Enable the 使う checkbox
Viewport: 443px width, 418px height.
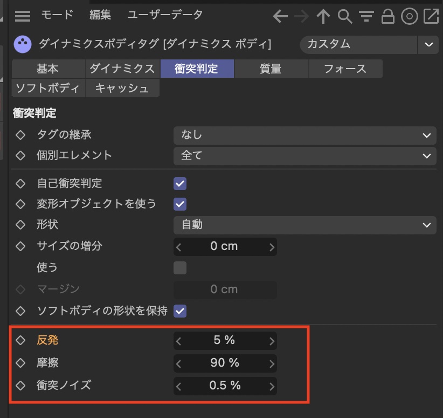pyautogui.click(x=180, y=268)
